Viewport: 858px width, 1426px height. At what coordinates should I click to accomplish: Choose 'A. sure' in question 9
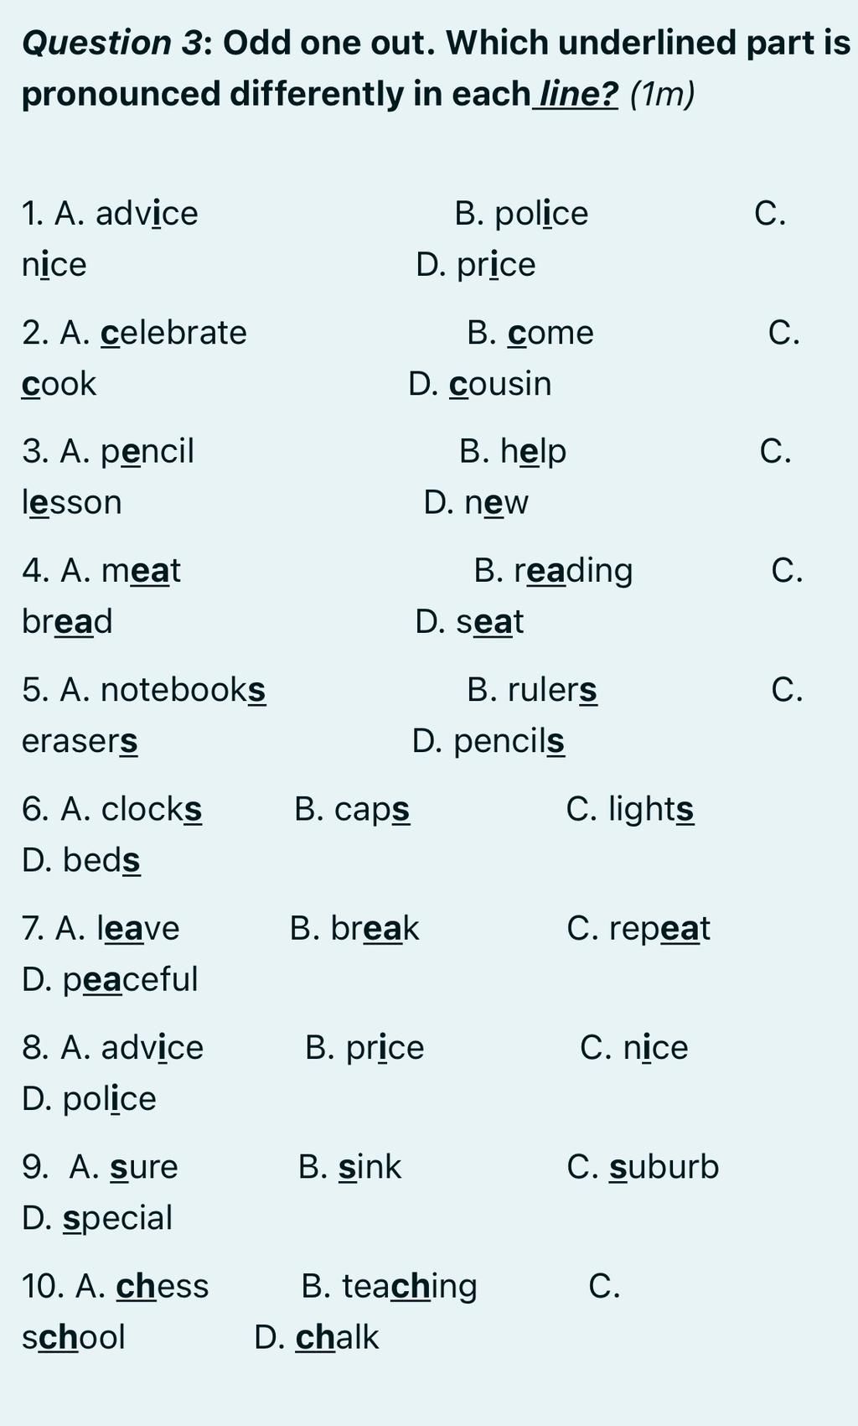point(123,1166)
